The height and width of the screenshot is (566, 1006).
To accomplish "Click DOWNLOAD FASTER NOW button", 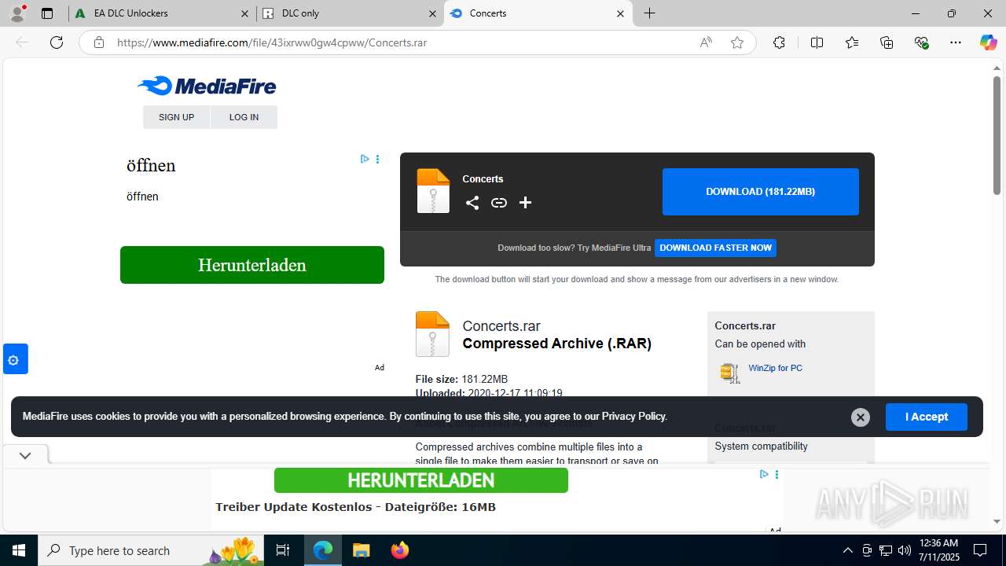I will click(x=716, y=248).
